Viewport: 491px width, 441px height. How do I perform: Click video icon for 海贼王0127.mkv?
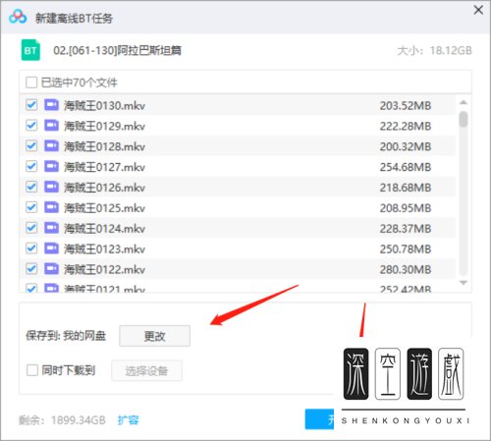(x=51, y=167)
